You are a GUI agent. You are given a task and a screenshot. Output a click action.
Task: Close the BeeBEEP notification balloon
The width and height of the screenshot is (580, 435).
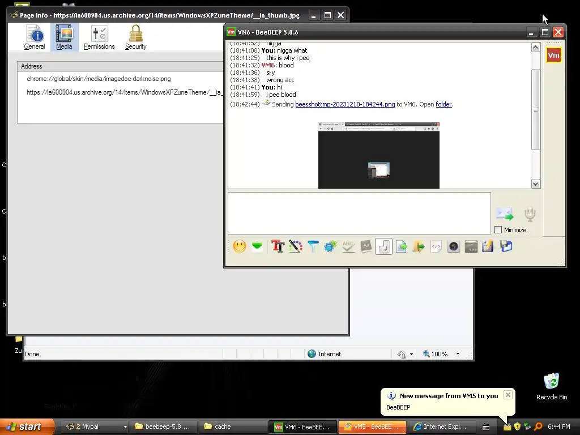click(508, 395)
